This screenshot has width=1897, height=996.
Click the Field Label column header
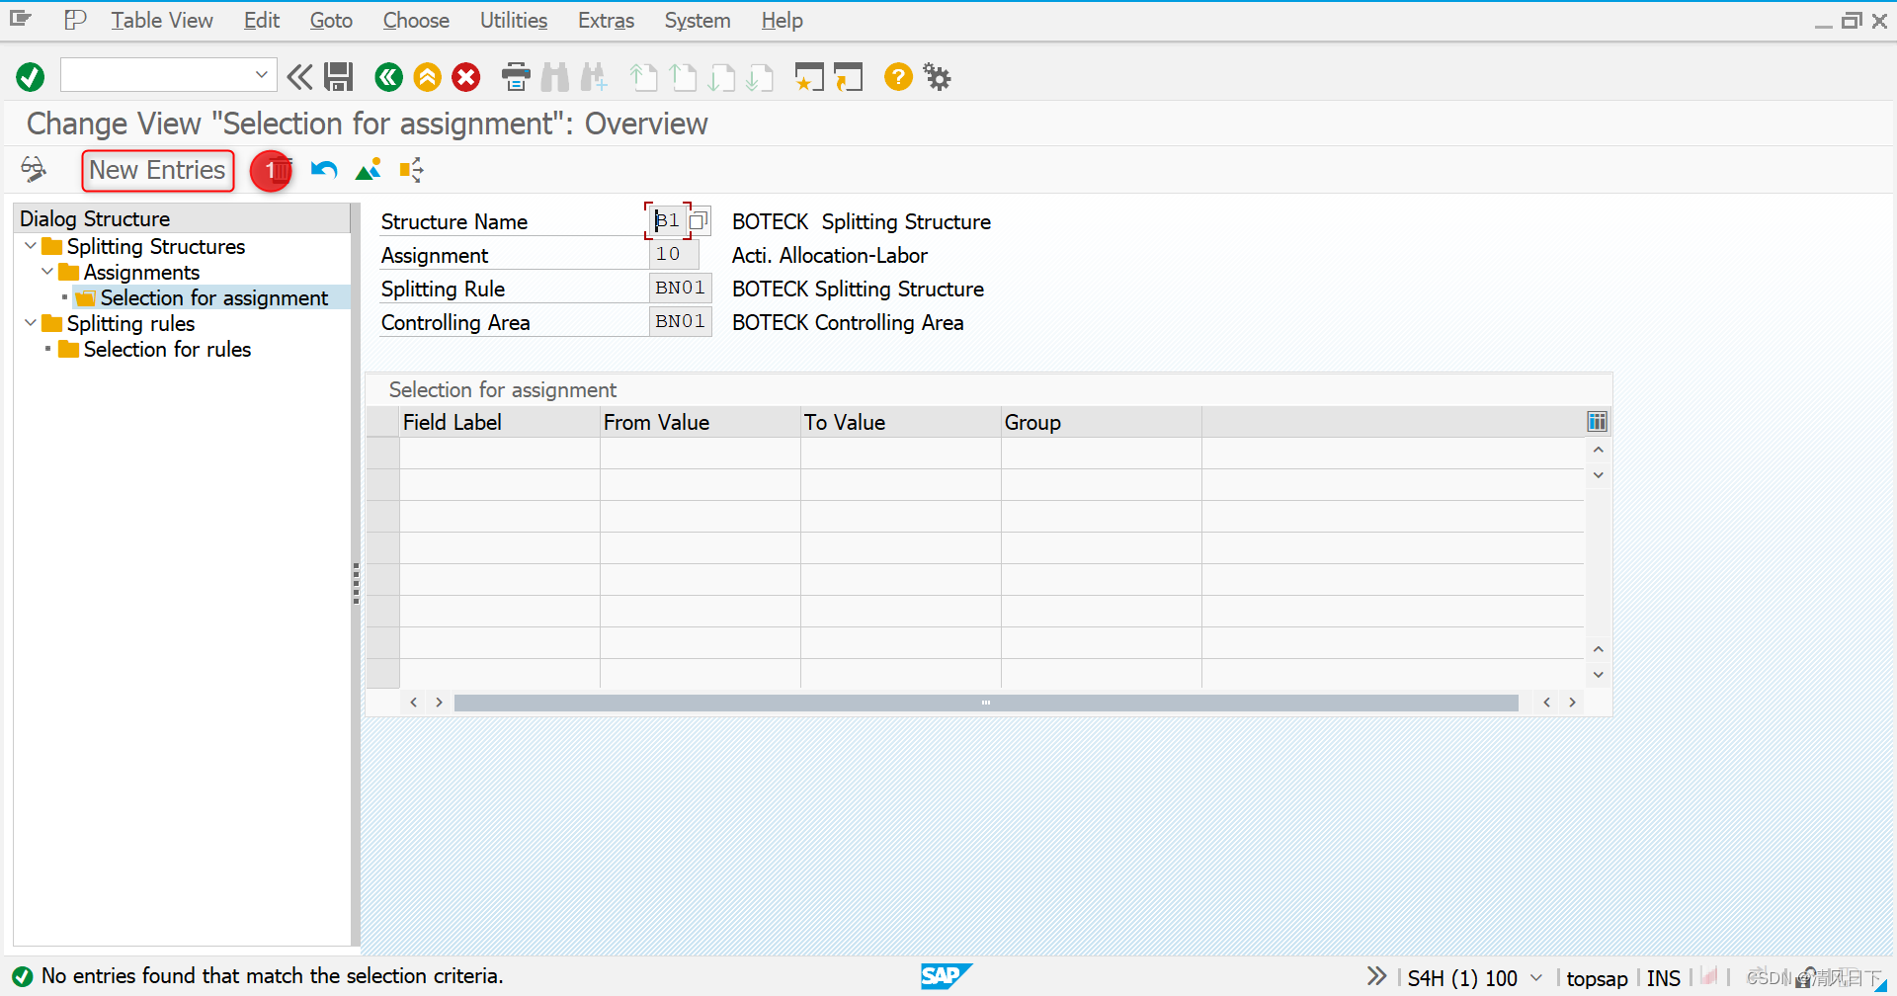click(500, 422)
